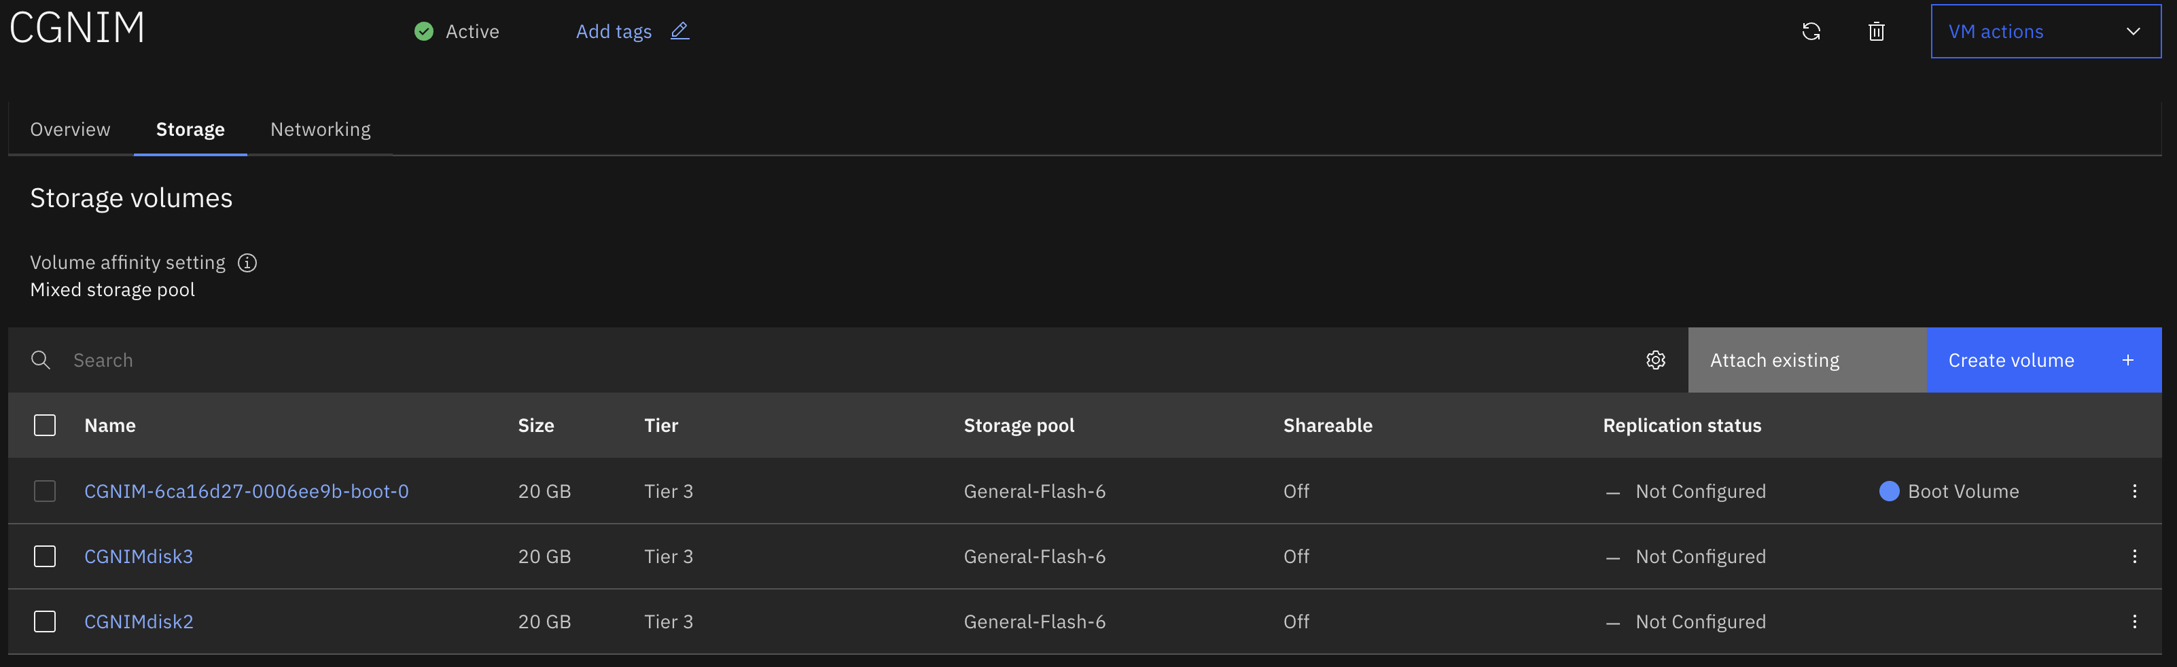Screen dimensions: 2177x667
Task: Switch to the Networking tab
Action: [320, 129]
